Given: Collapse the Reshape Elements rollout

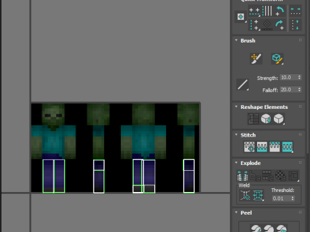Looking at the screenshot, I should (x=236, y=107).
